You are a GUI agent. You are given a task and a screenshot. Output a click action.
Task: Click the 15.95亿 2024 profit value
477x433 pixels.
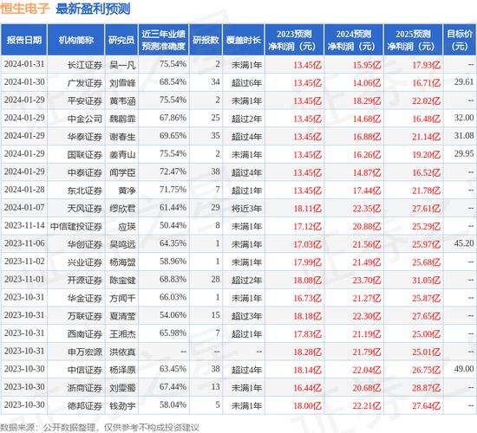367,65
